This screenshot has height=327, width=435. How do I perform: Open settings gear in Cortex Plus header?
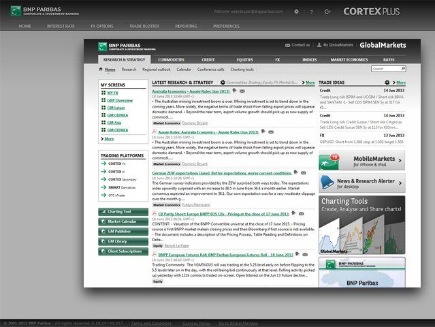pos(296,12)
